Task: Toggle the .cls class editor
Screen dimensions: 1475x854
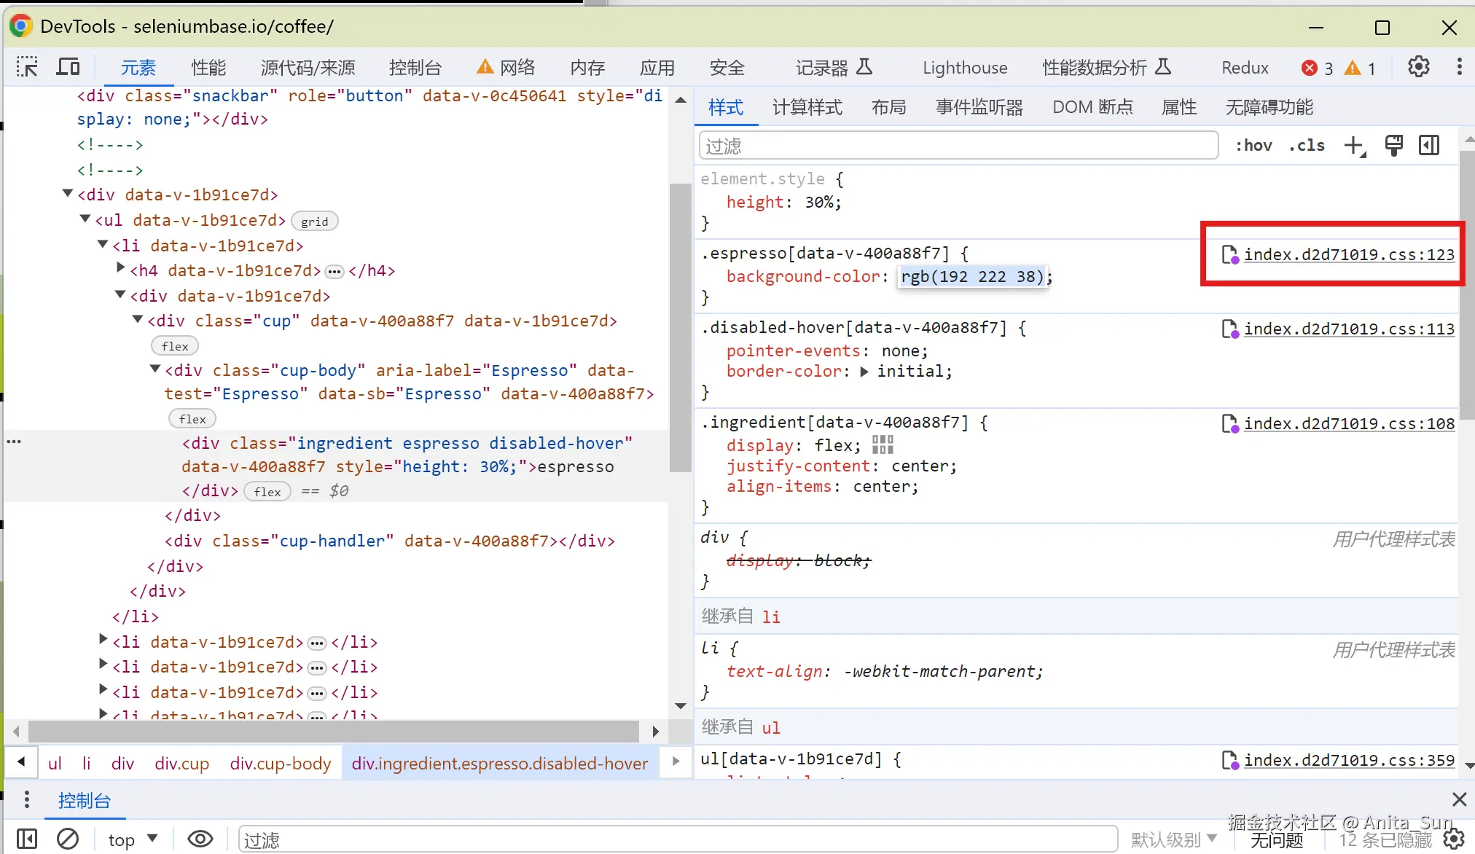Action: point(1307,146)
